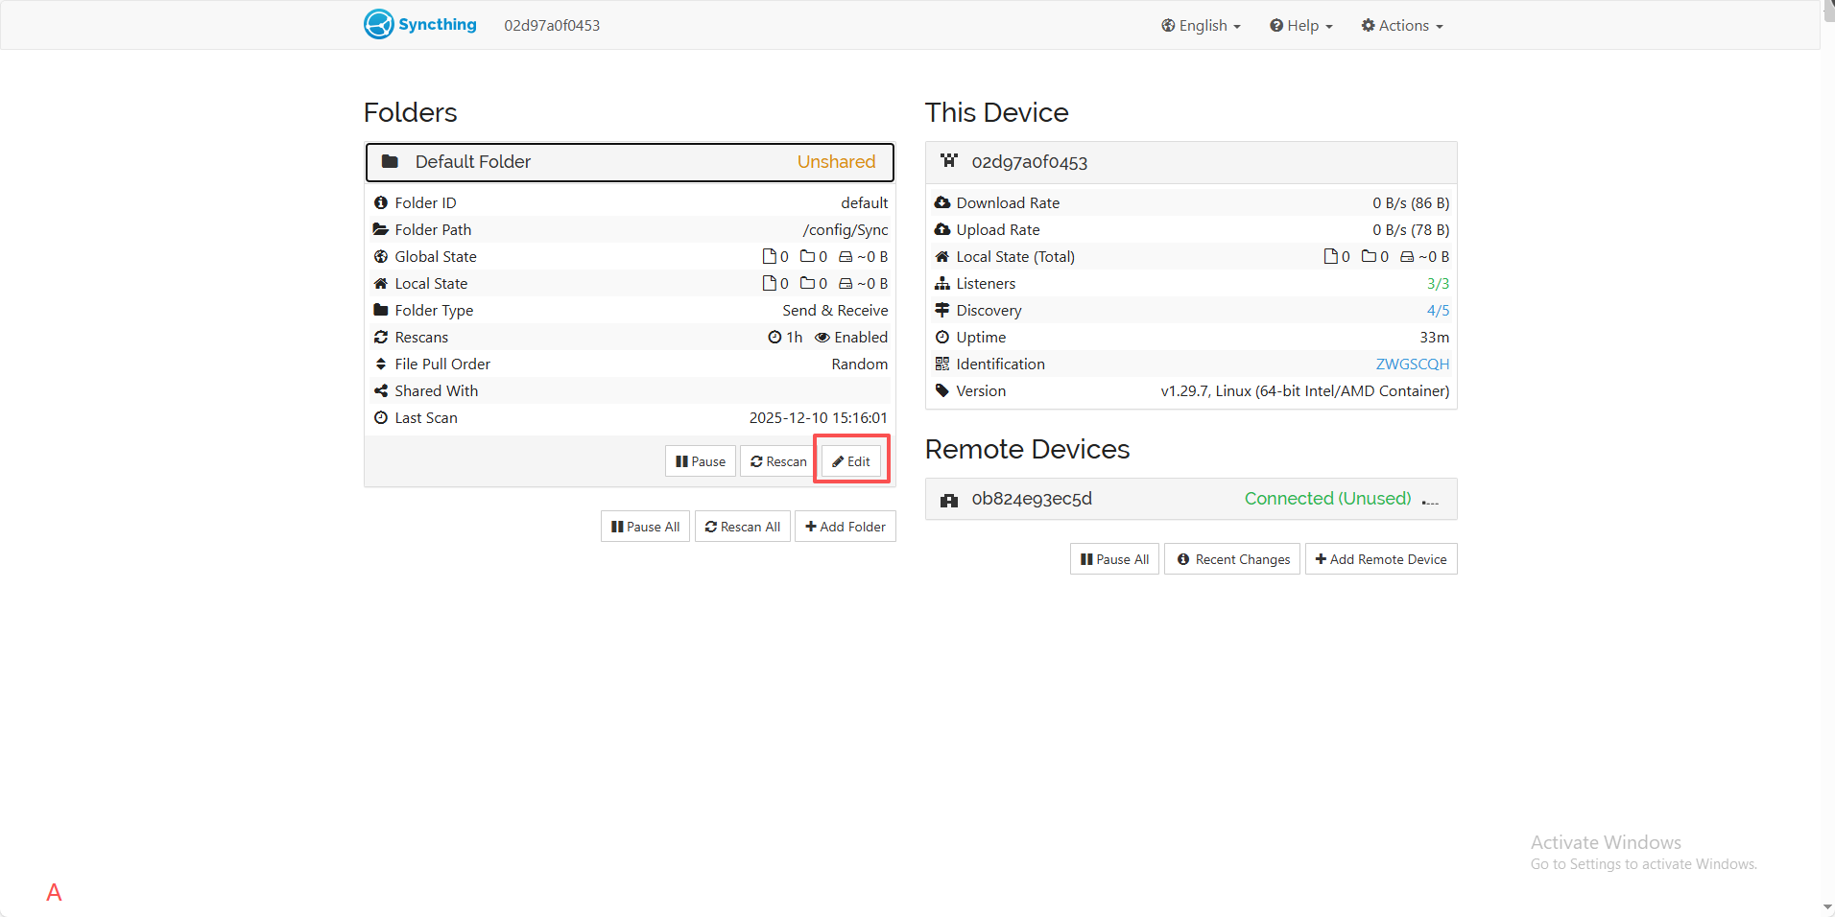Click the This Device identicon icon

coord(949,161)
